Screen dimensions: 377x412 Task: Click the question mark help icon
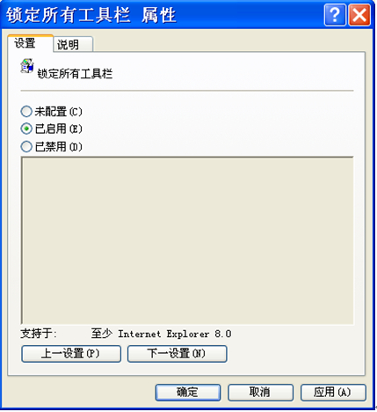point(335,15)
